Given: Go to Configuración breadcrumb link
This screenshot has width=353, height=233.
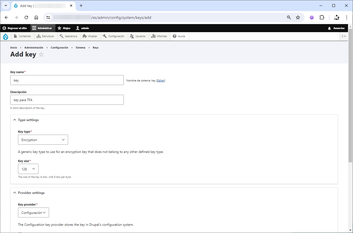Looking at the screenshot, I should (59, 48).
